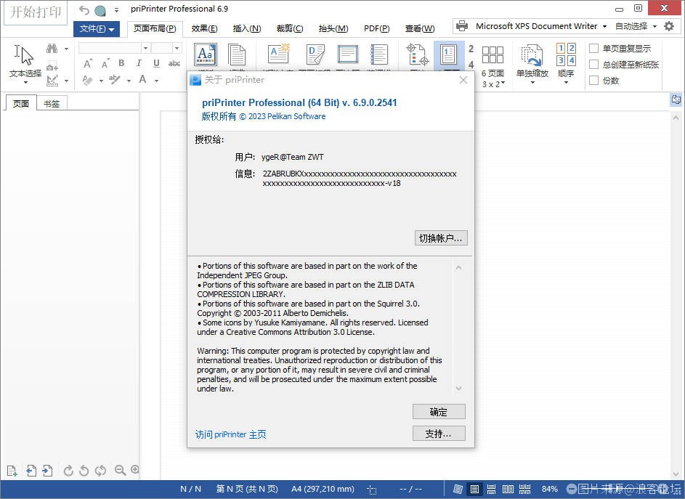Click the rotate clockwise icon in pages panel
The width and height of the screenshot is (685, 499).
pos(68,471)
